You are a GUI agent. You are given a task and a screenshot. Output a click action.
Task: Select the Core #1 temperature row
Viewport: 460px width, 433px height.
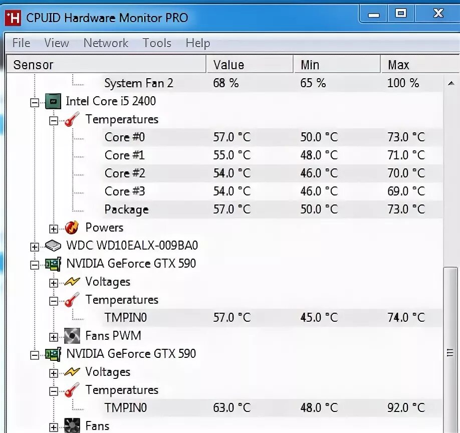point(273,155)
